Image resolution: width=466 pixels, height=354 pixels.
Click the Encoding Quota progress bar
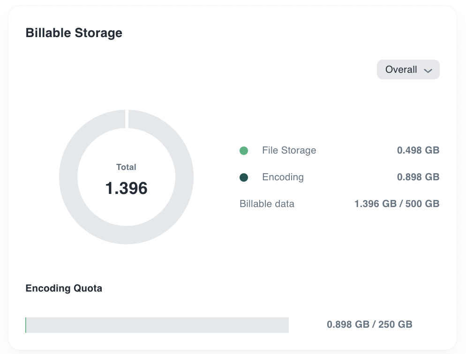click(x=157, y=325)
